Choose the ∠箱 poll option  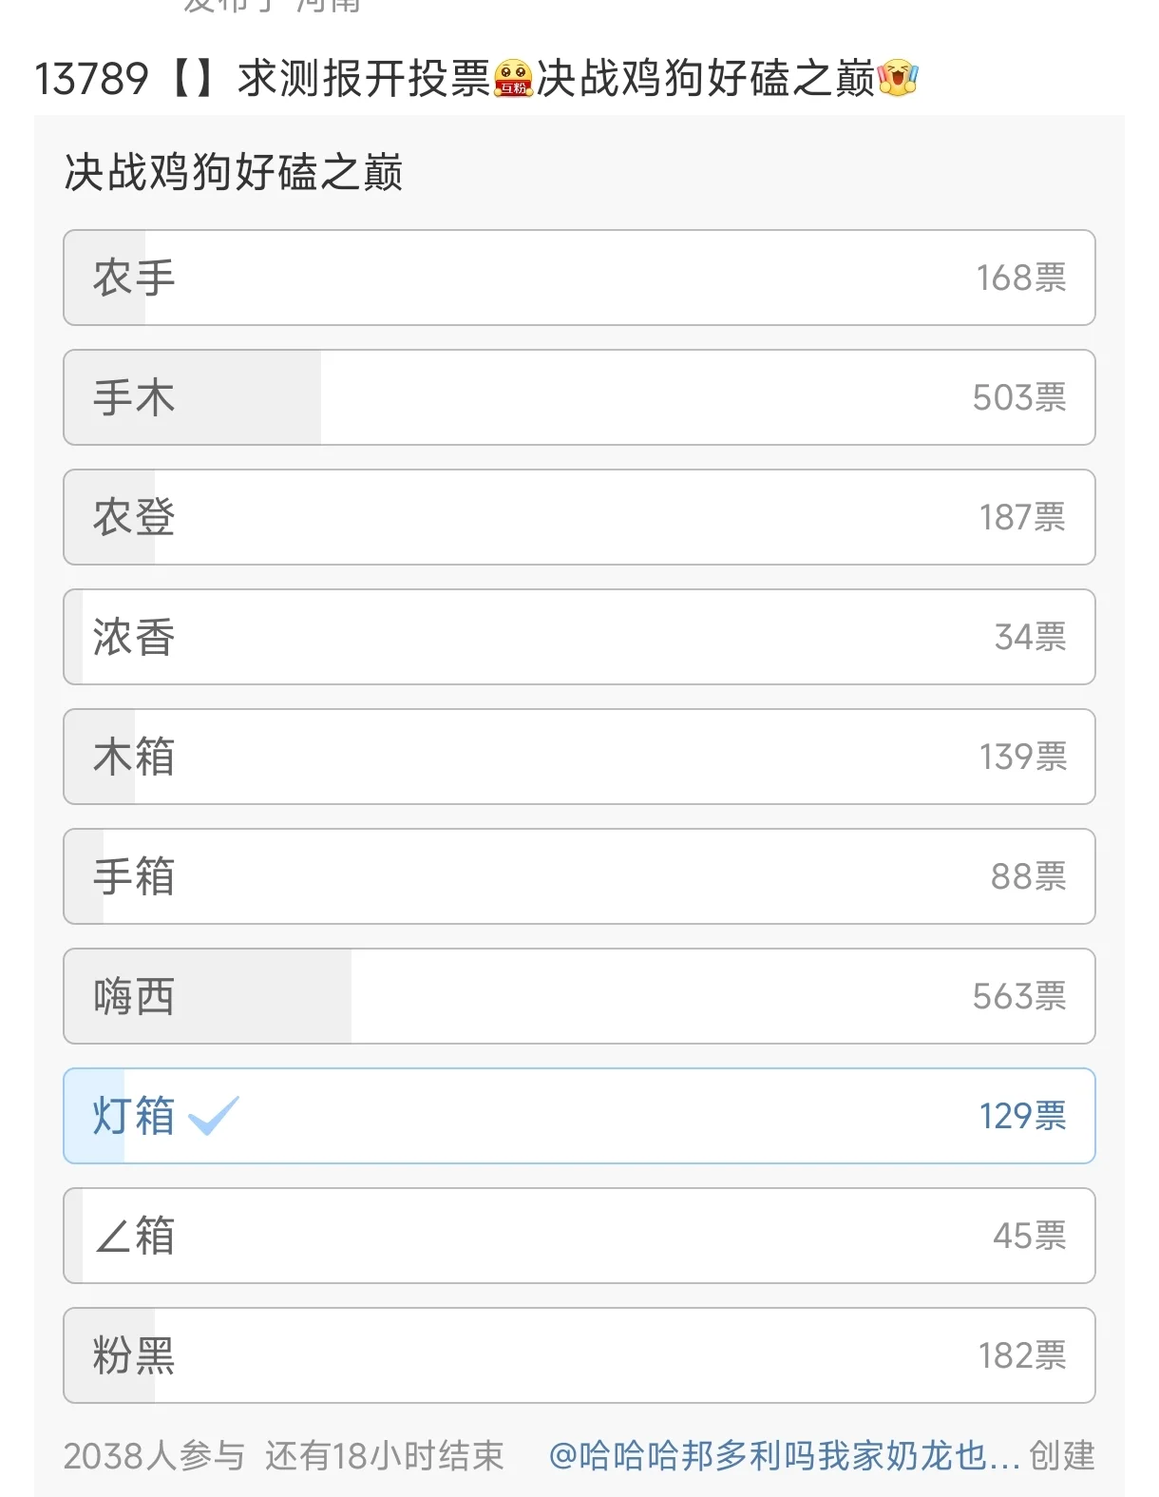(578, 1236)
